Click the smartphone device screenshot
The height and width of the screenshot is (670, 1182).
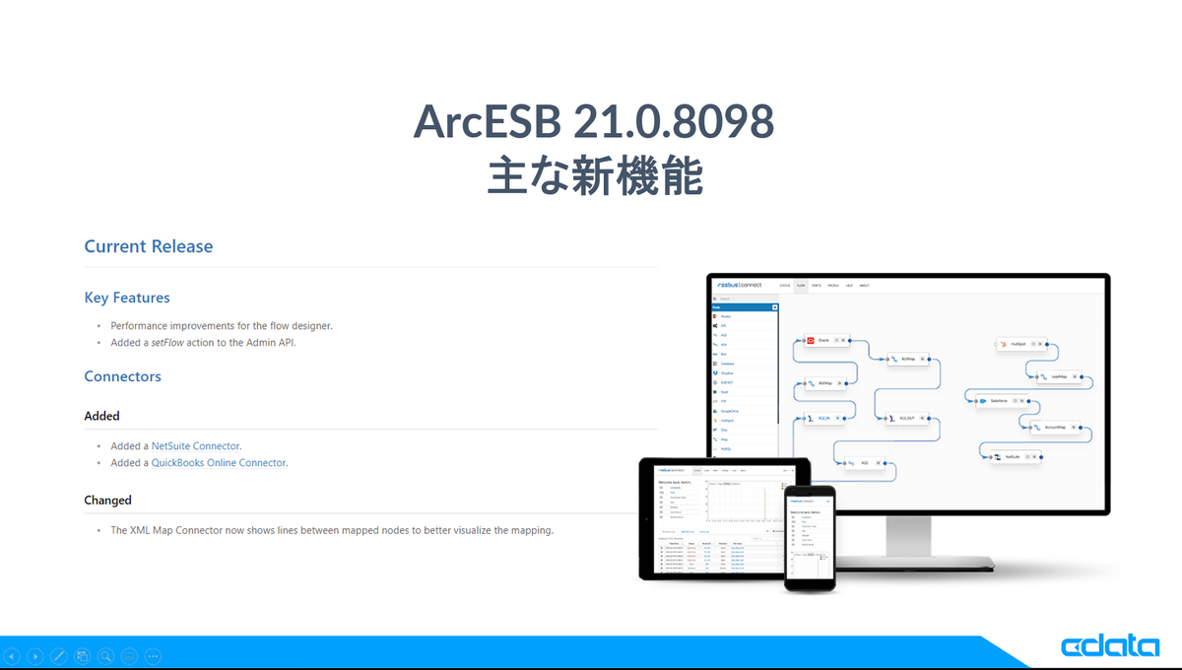(810, 539)
